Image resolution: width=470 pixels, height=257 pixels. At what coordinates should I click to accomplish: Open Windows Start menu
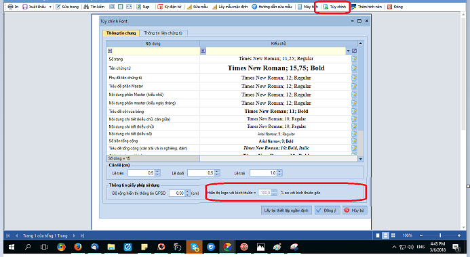pyautogui.click(x=12, y=247)
